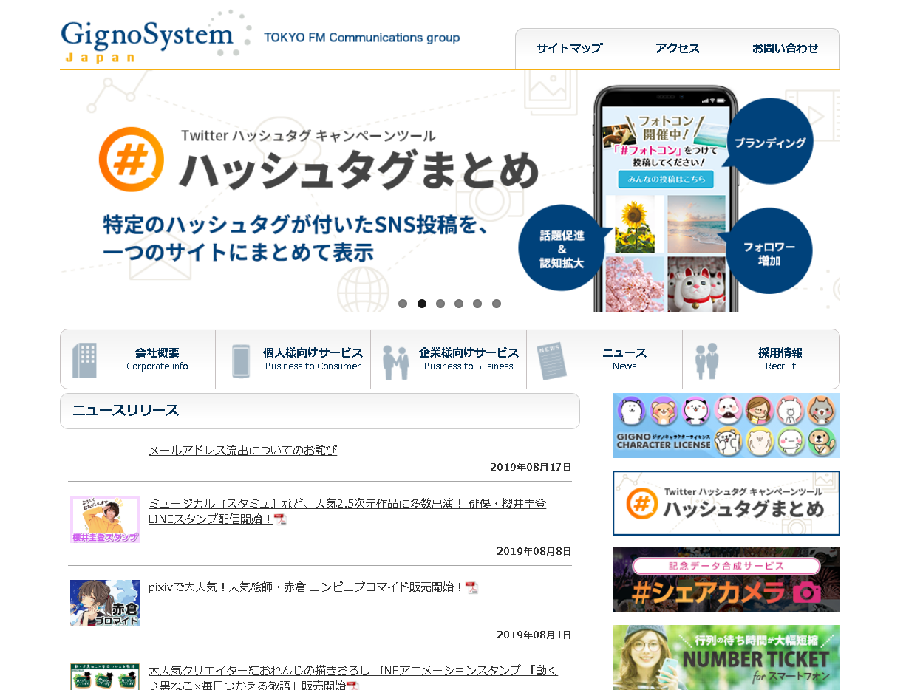Click the PDF icon after 櫻井圭登 LINEスタンプ headline
This screenshot has height=690, width=906.
click(280, 519)
